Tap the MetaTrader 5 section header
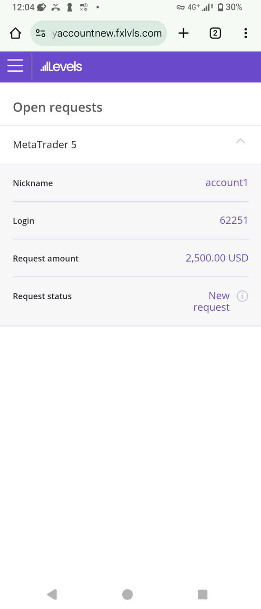The image size is (261, 609). (x=130, y=145)
